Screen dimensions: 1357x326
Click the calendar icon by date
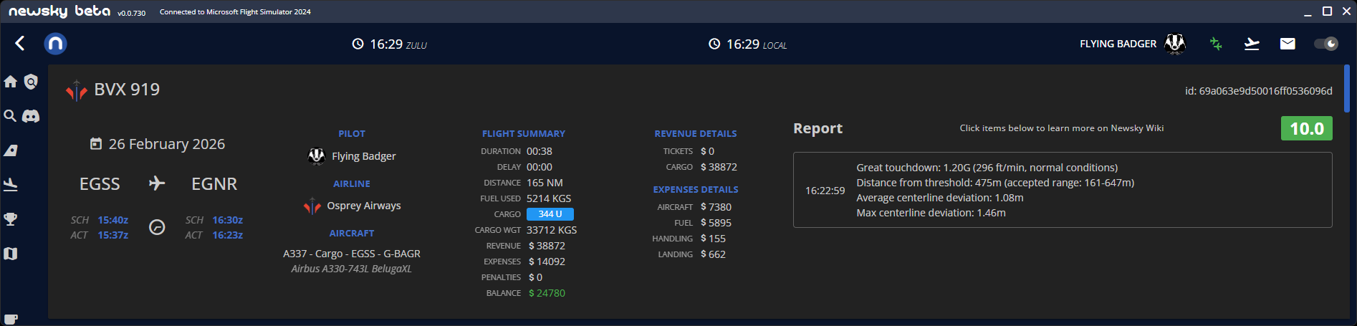tap(96, 144)
